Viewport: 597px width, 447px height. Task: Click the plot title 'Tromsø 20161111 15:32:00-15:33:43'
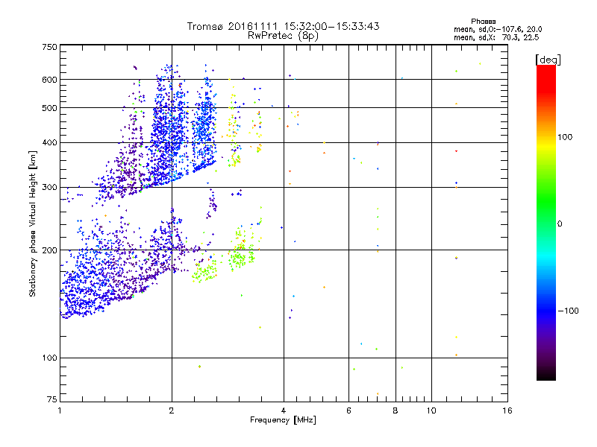(x=283, y=26)
